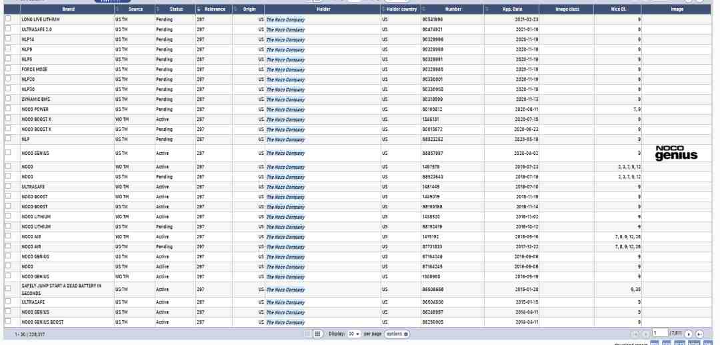Open the NOCO genius logo thumbnail
The width and height of the screenshot is (720, 345).
coord(676,153)
